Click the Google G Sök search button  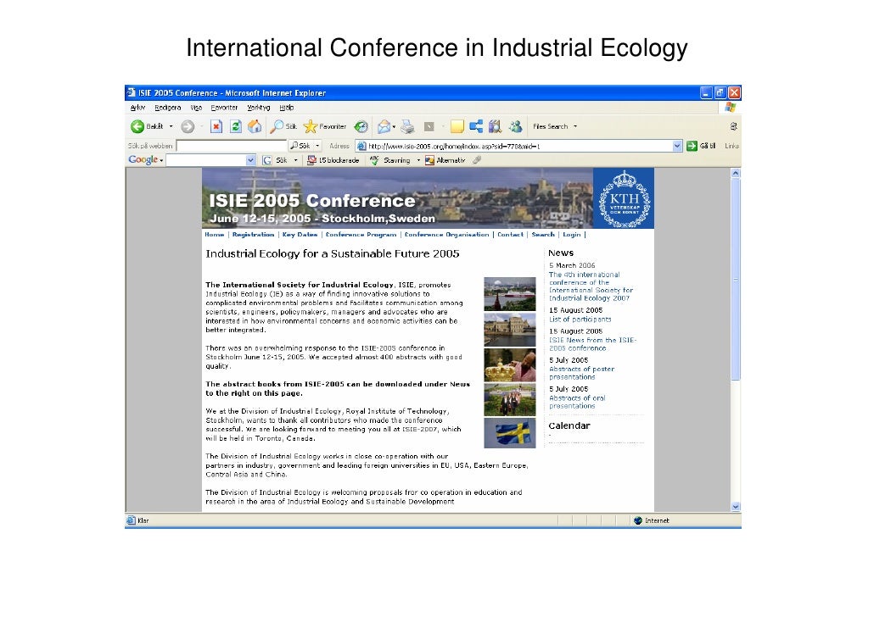point(276,160)
